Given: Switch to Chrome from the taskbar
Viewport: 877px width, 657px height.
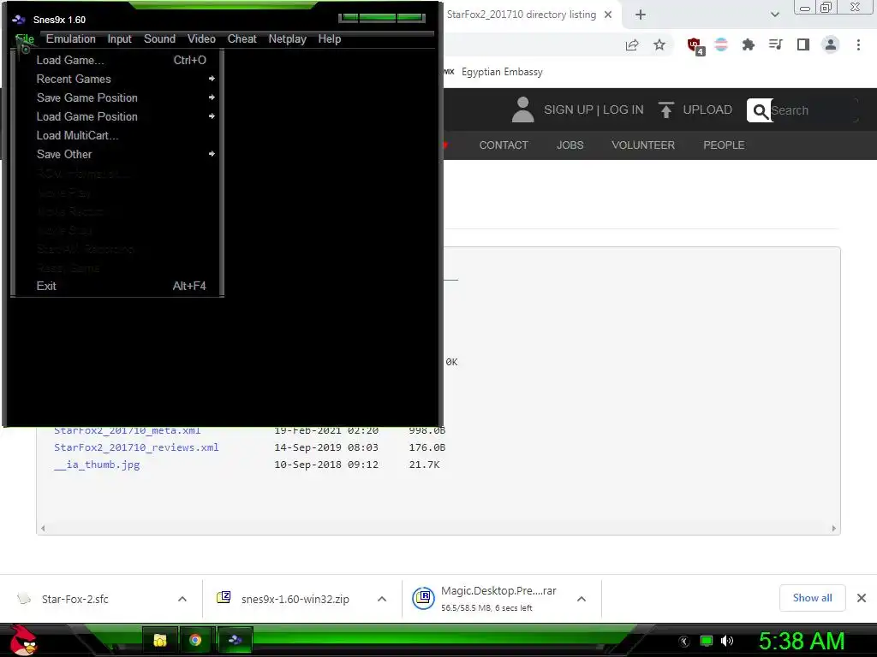Looking at the screenshot, I should click(196, 640).
